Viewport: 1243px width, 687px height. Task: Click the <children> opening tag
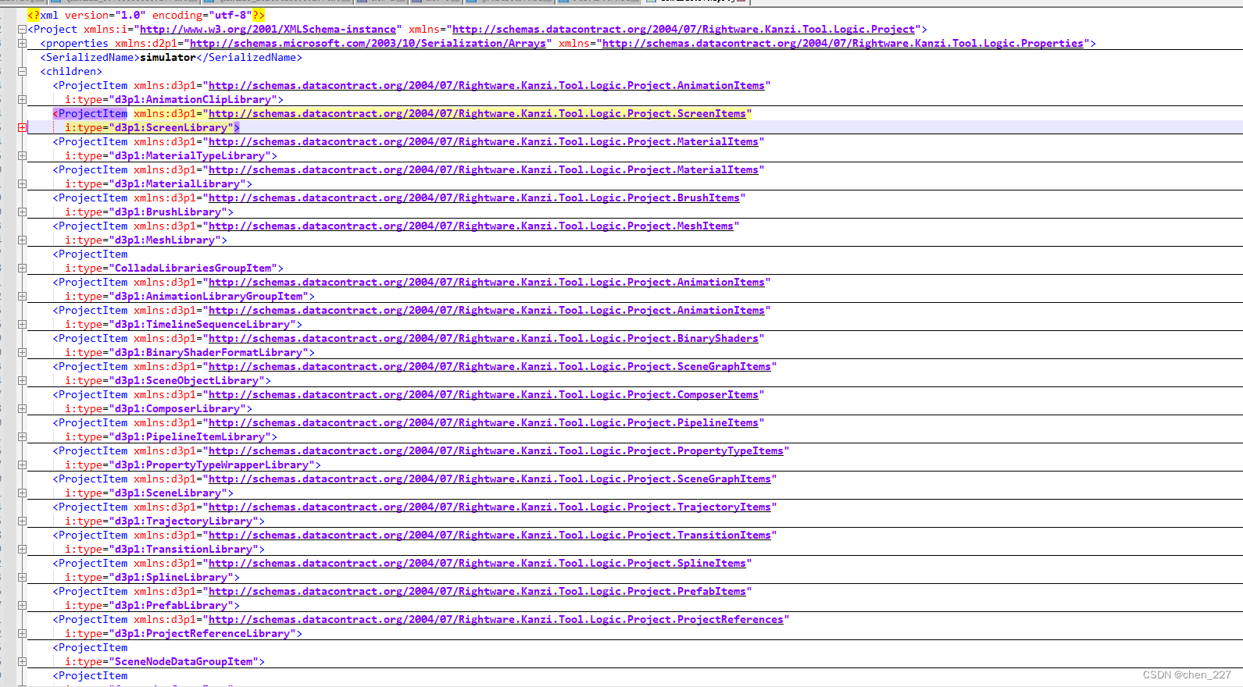(x=71, y=72)
